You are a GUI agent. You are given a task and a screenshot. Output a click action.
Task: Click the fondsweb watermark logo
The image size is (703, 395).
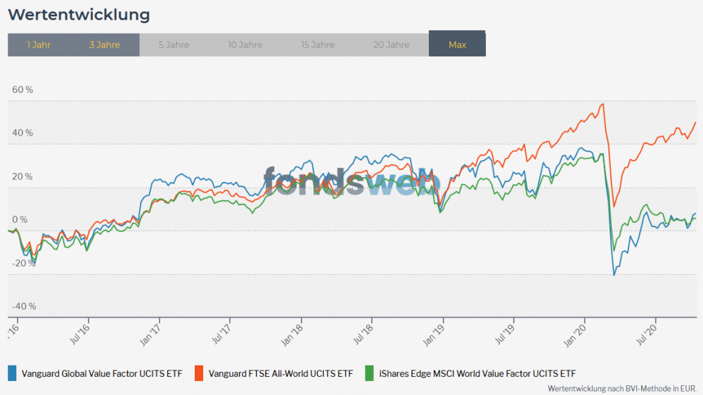351,181
